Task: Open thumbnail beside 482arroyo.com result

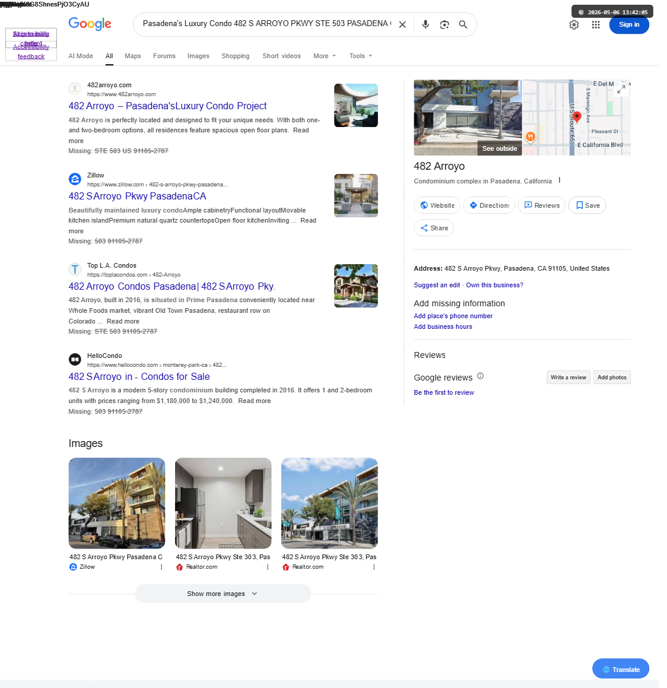Action: pyautogui.click(x=355, y=105)
